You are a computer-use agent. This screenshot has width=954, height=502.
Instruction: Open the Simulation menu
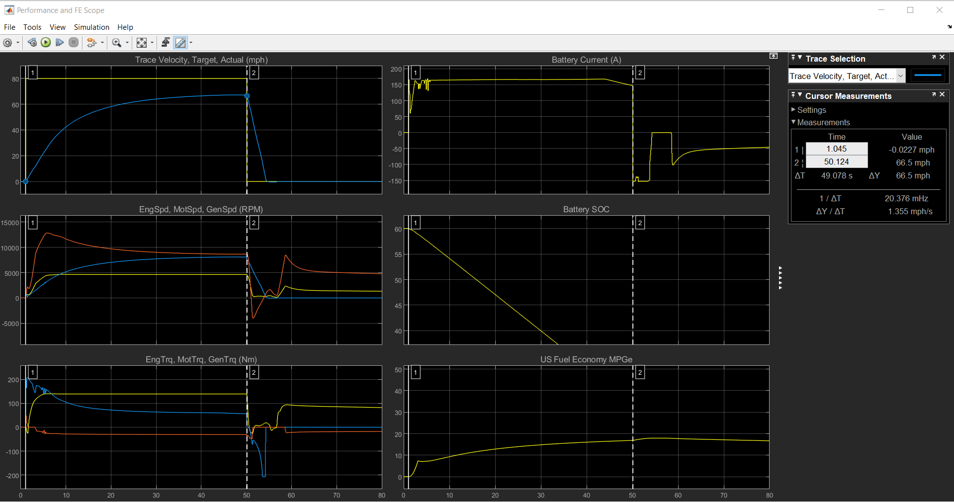pos(91,27)
